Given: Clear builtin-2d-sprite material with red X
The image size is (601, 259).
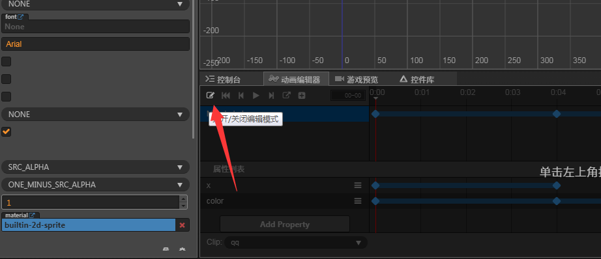Looking at the screenshot, I should tap(182, 225).
